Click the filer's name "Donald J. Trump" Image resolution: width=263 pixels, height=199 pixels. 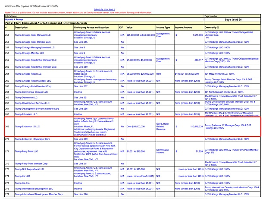(14, 19)
